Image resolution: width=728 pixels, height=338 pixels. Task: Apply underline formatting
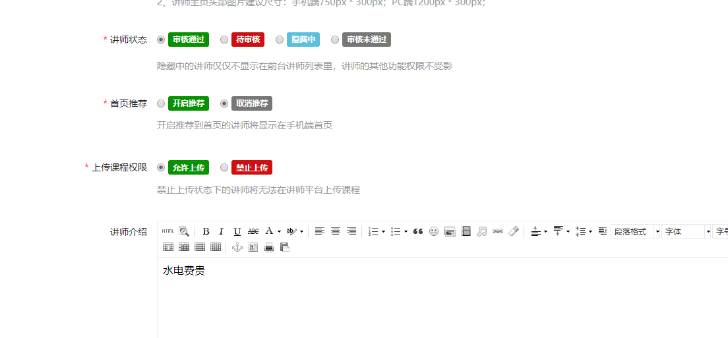coord(237,231)
